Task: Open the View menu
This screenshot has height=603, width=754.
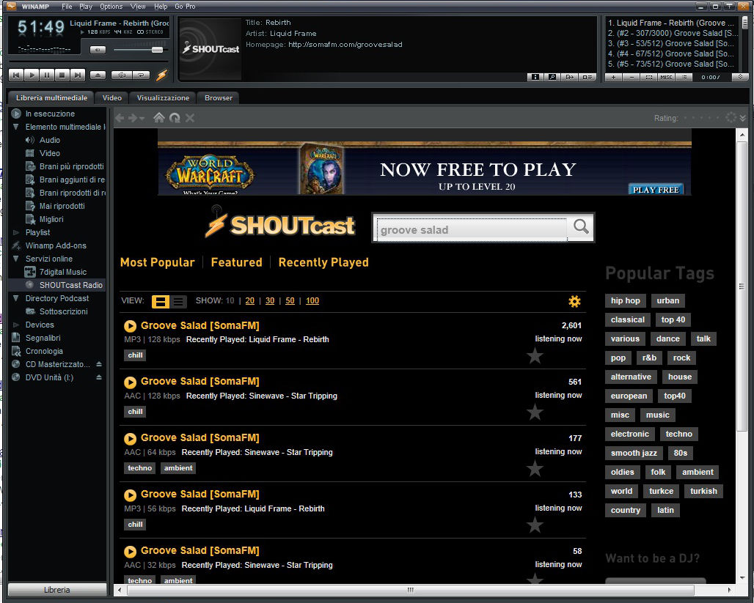Action: point(138,7)
